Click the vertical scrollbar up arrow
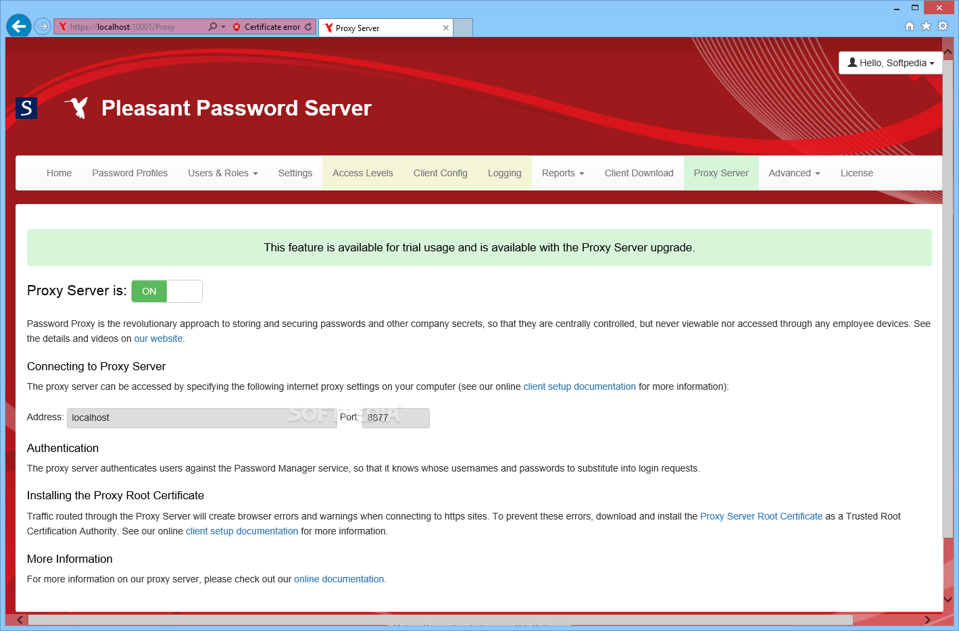Screen dimensions: 959x631 [948, 52]
